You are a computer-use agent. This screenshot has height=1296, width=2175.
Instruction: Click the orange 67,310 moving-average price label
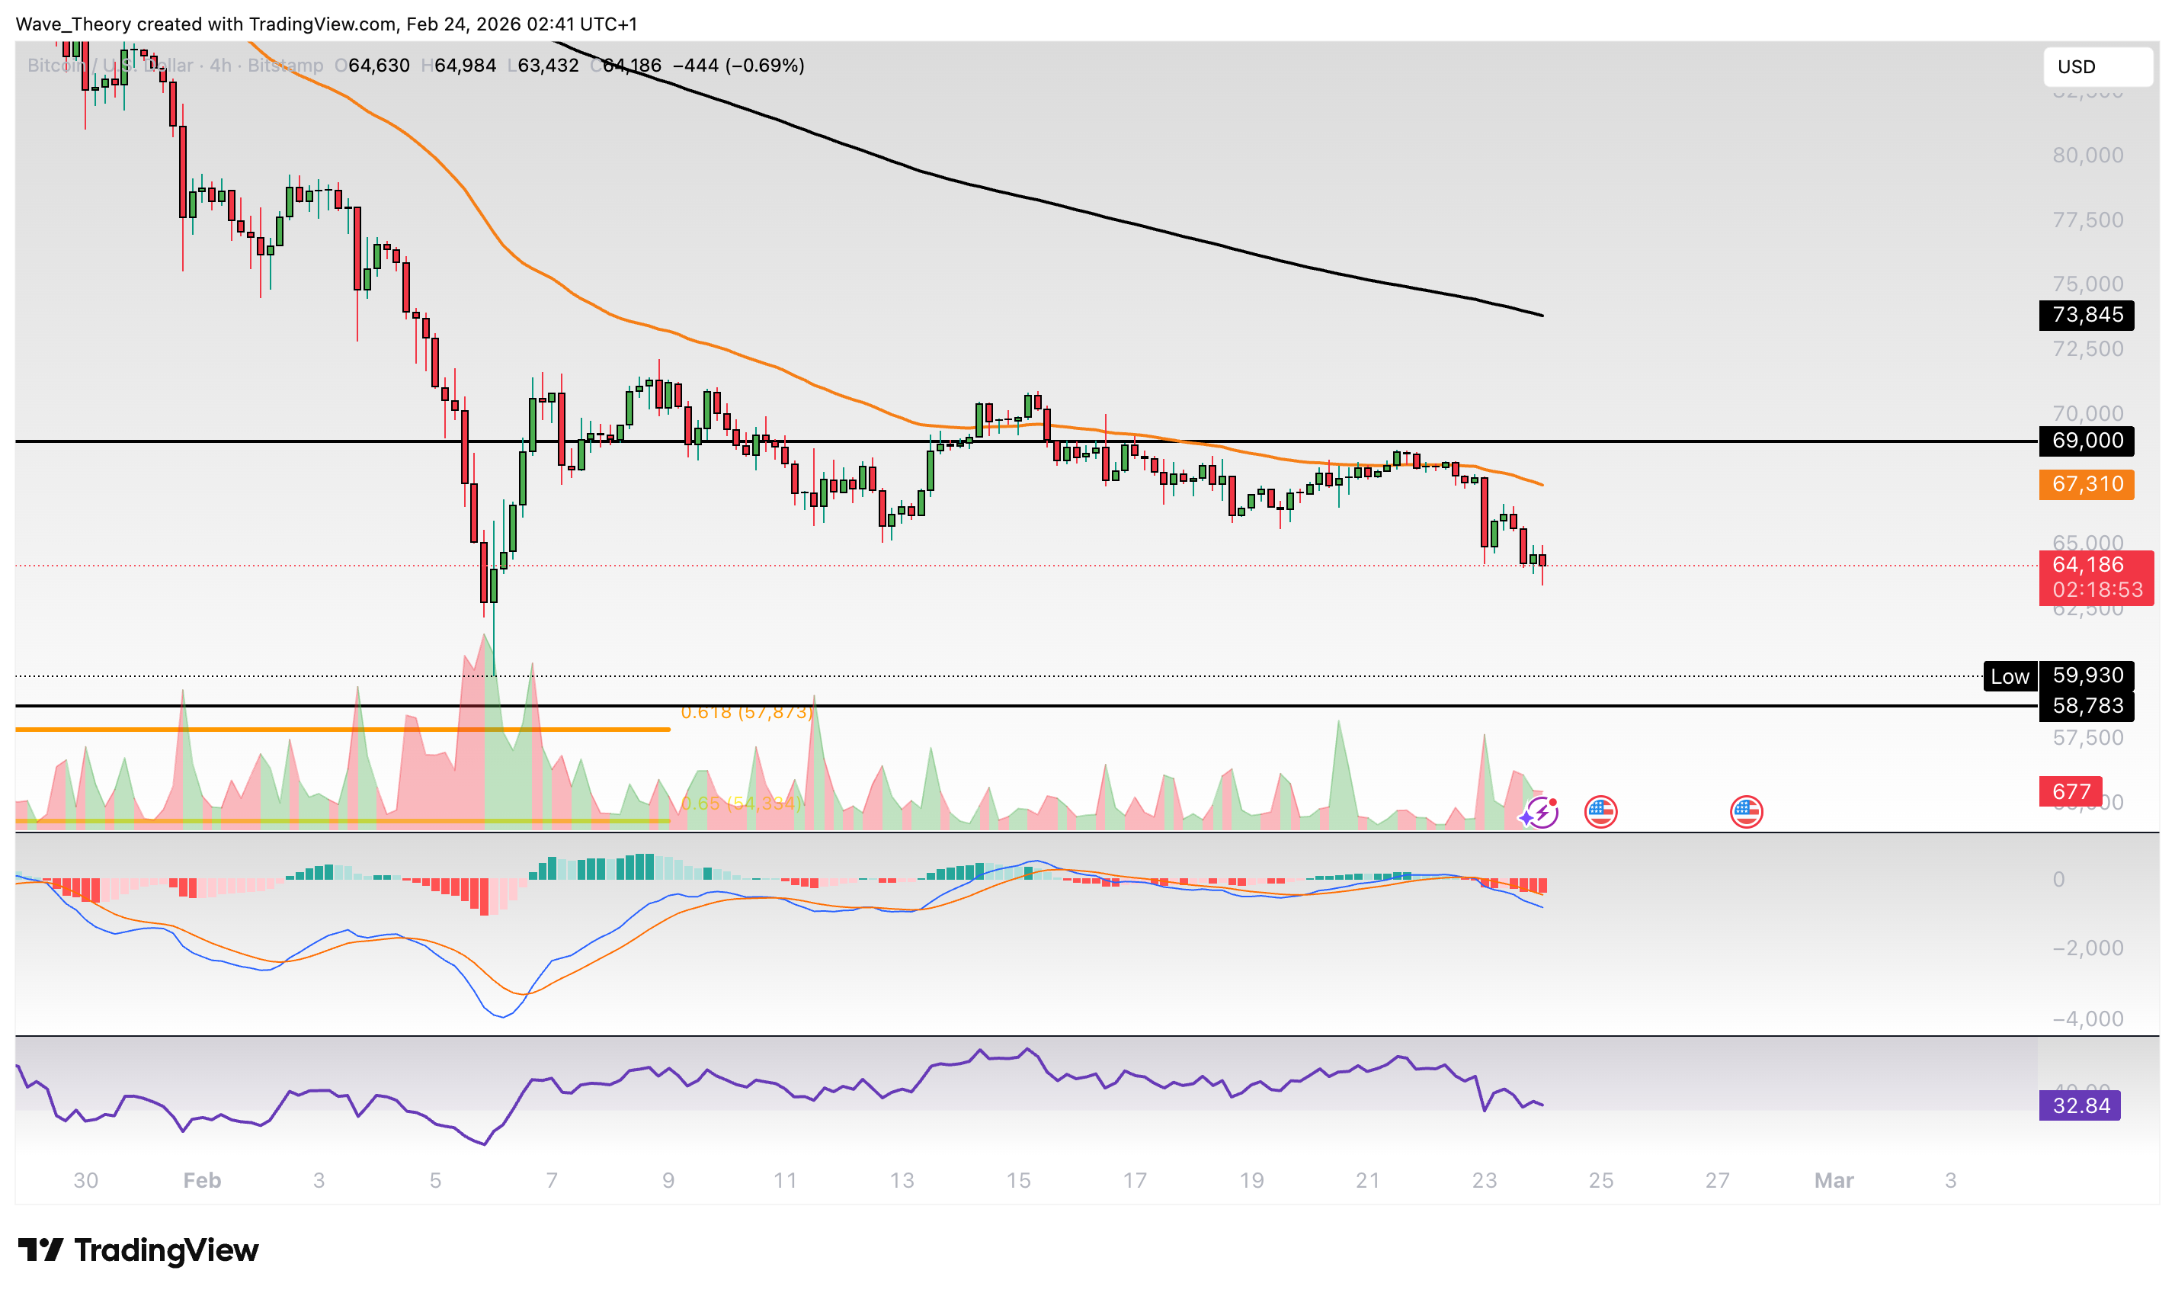click(2086, 484)
